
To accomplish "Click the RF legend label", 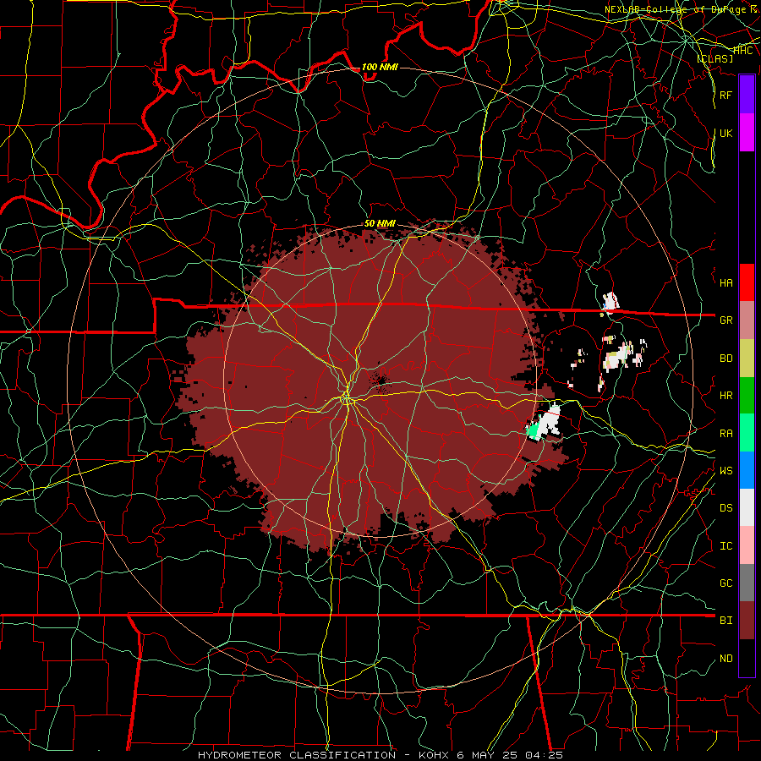I will [725, 95].
